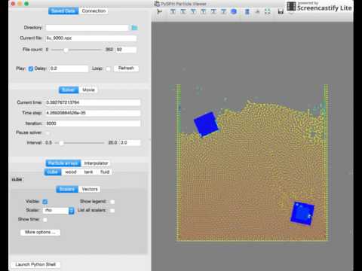Viewport: 362px width, 271px height.
Task: Enable the Show time checkbox
Action: click(45, 220)
